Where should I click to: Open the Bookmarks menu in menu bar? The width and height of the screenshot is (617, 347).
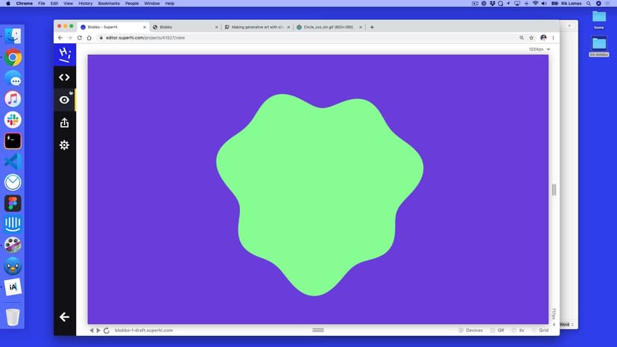(108, 4)
